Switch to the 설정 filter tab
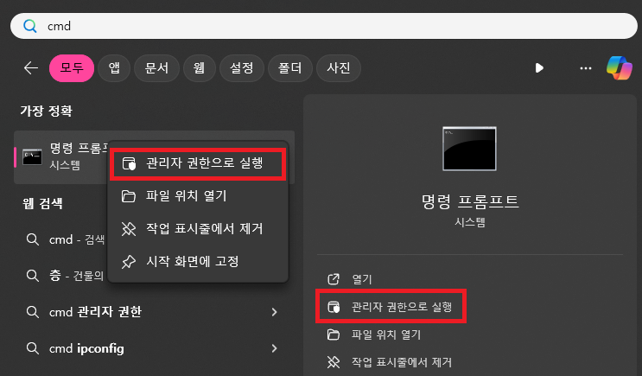Viewport: 642px width, 376px height. point(242,68)
